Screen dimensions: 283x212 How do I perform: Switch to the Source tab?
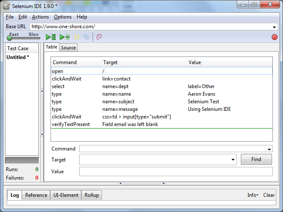click(x=68, y=48)
